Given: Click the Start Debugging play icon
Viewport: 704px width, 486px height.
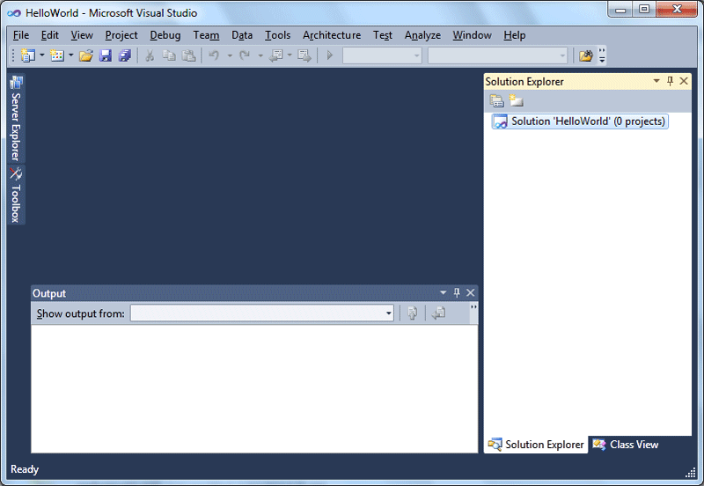Looking at the screenshot, I should point(329,55).
